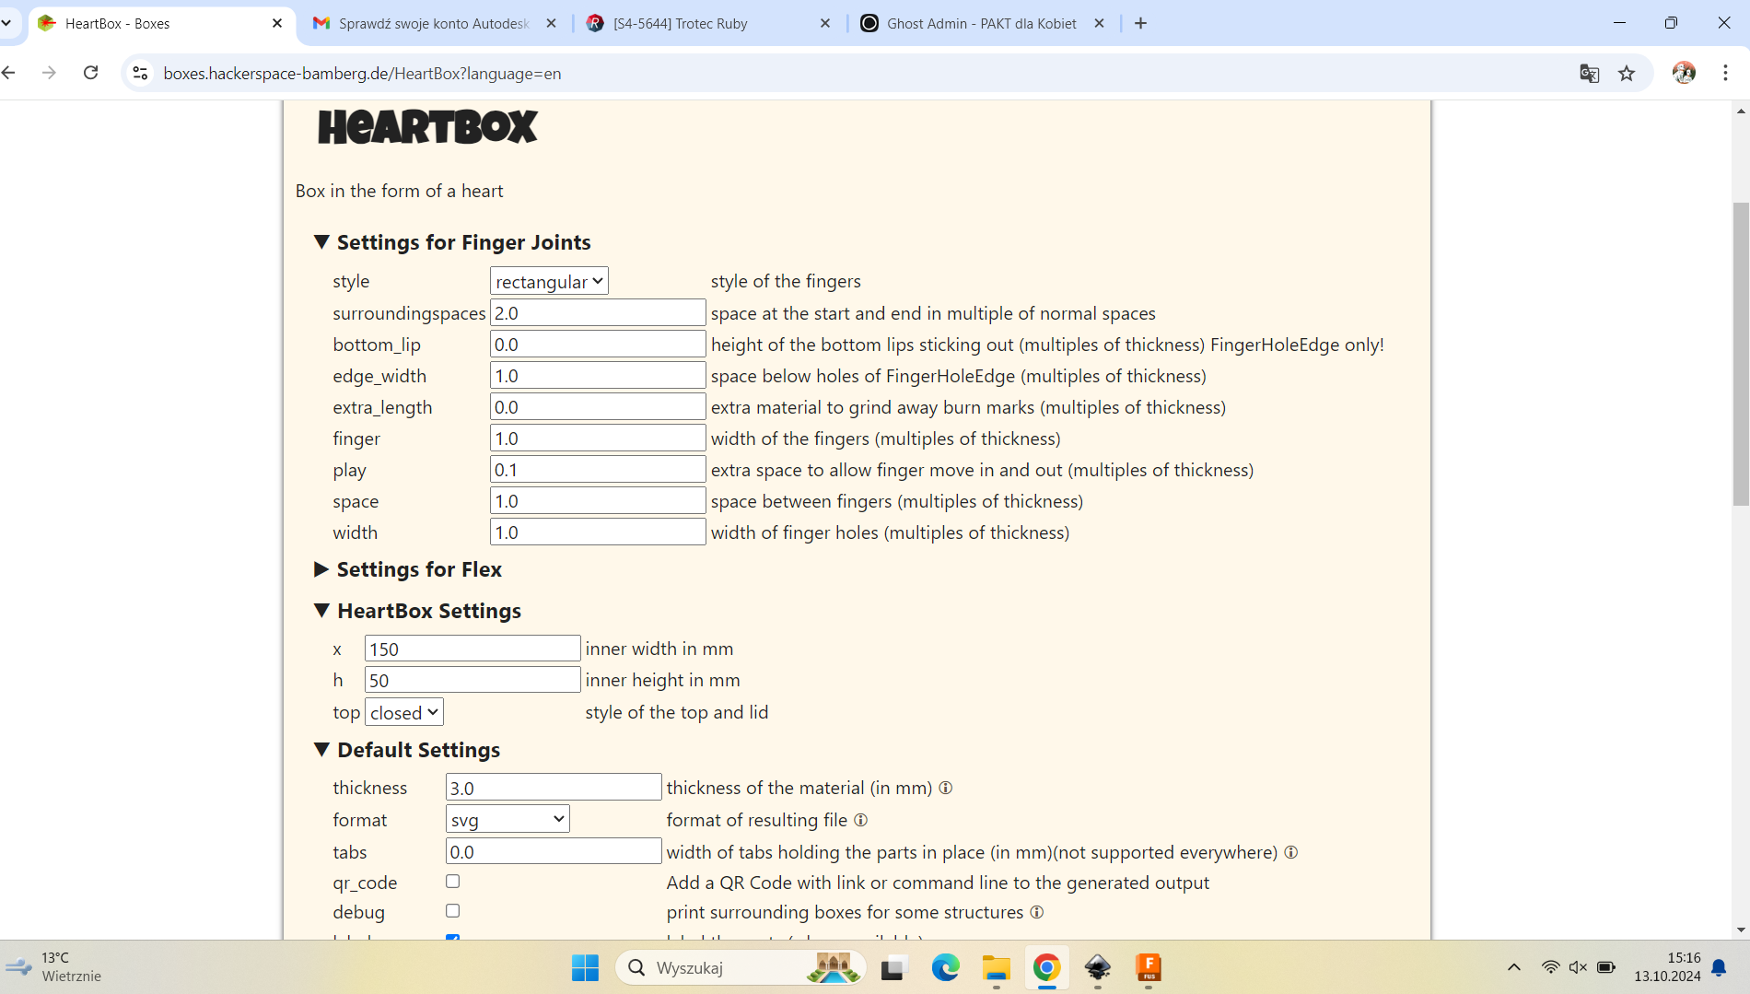Image resolution: width=1750 pixels, height=994 pixels.
Task: Open the tab search chevron
Action: click(6, 23)
